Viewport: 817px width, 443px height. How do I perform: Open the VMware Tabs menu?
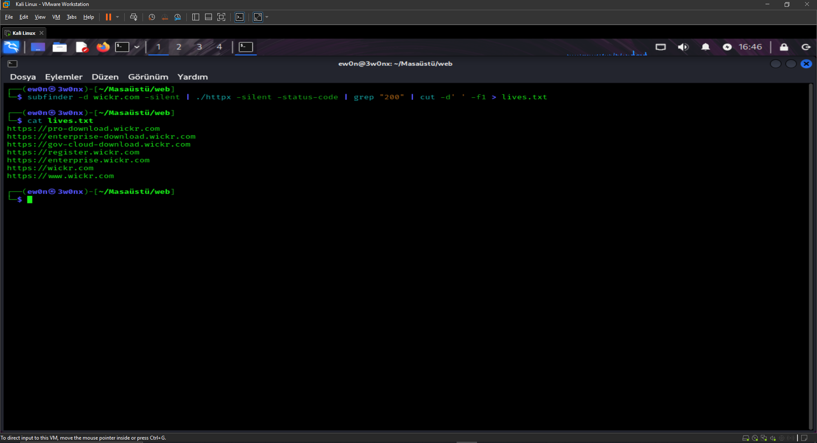71,17
